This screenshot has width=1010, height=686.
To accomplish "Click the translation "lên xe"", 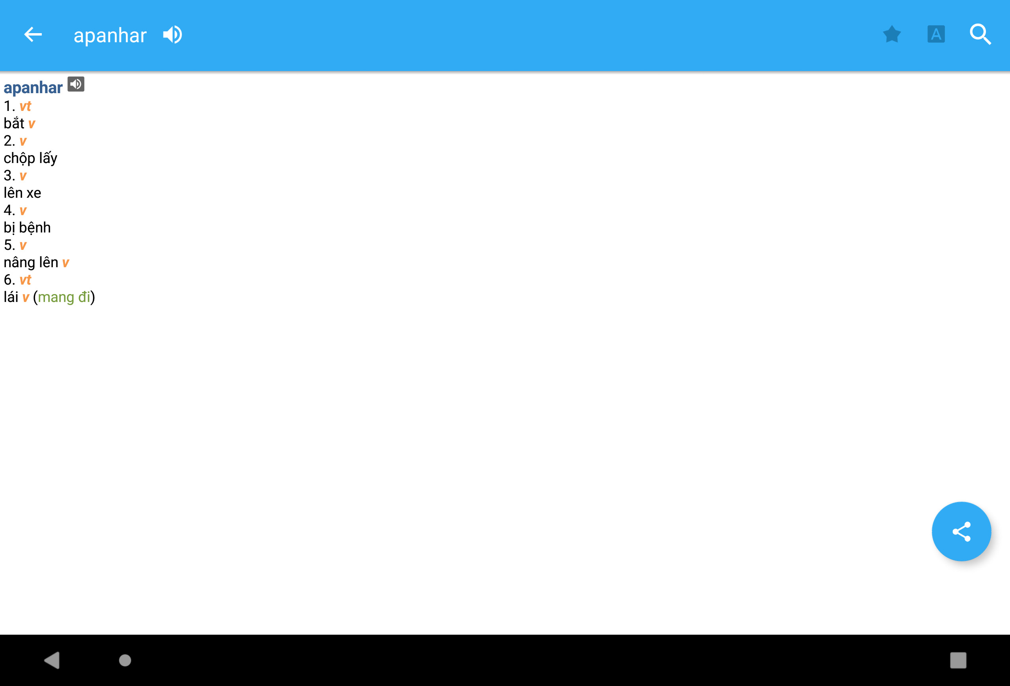I will coord(22,193).
